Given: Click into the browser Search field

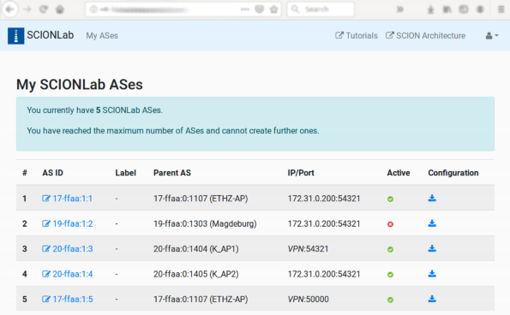Looking at the screenshot, I should click(321, 9).
